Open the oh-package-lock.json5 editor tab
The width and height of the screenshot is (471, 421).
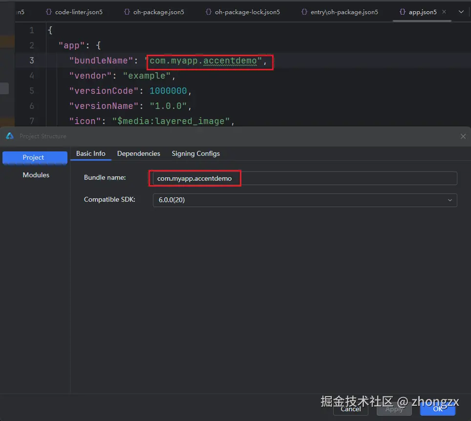tap(243, 12)
